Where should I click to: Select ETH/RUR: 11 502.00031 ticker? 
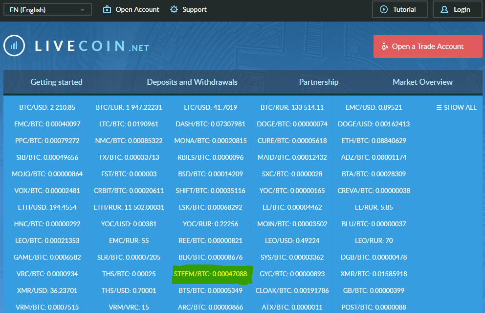coord(129,208)
